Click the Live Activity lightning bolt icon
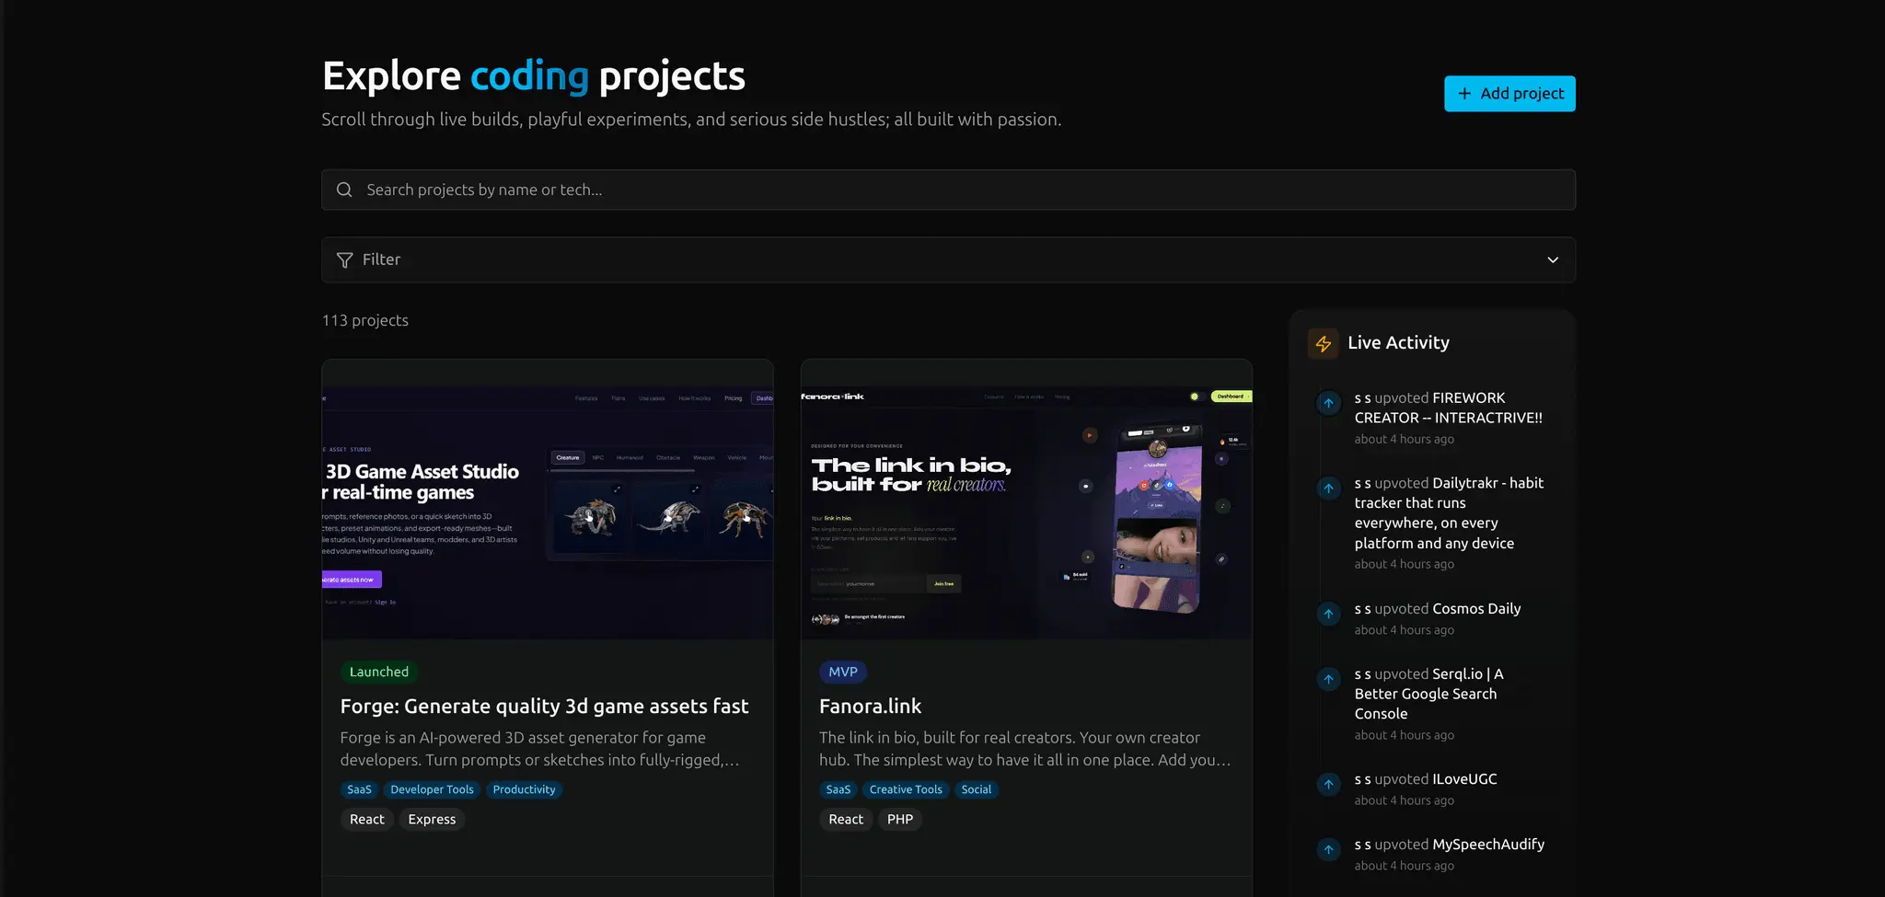Viewport: 1885px width, 897px height. pyautogui.click(x=1324, y=343)
